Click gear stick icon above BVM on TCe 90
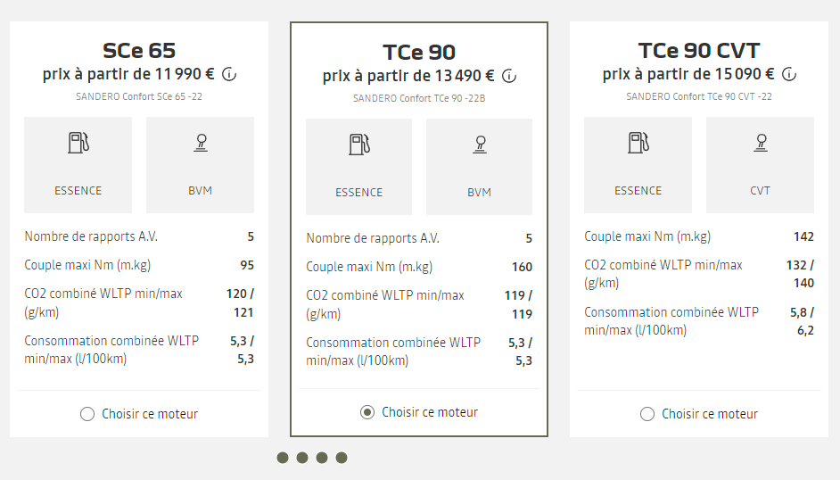 coord(480,145)
